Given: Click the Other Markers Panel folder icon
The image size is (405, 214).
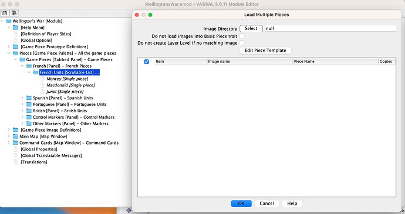Looking at the screenshot, I should point(29,123).
